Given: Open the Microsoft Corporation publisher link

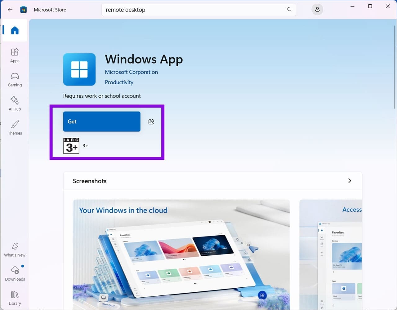Looking at the screenshot, I should 131,72.
